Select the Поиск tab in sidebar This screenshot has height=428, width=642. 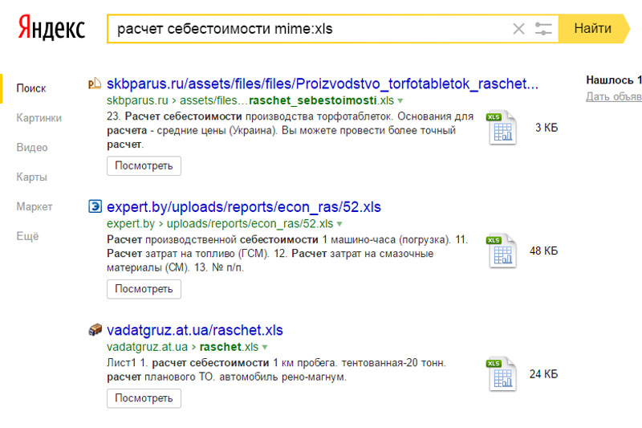pyautogui.click(x=31, y=88)
